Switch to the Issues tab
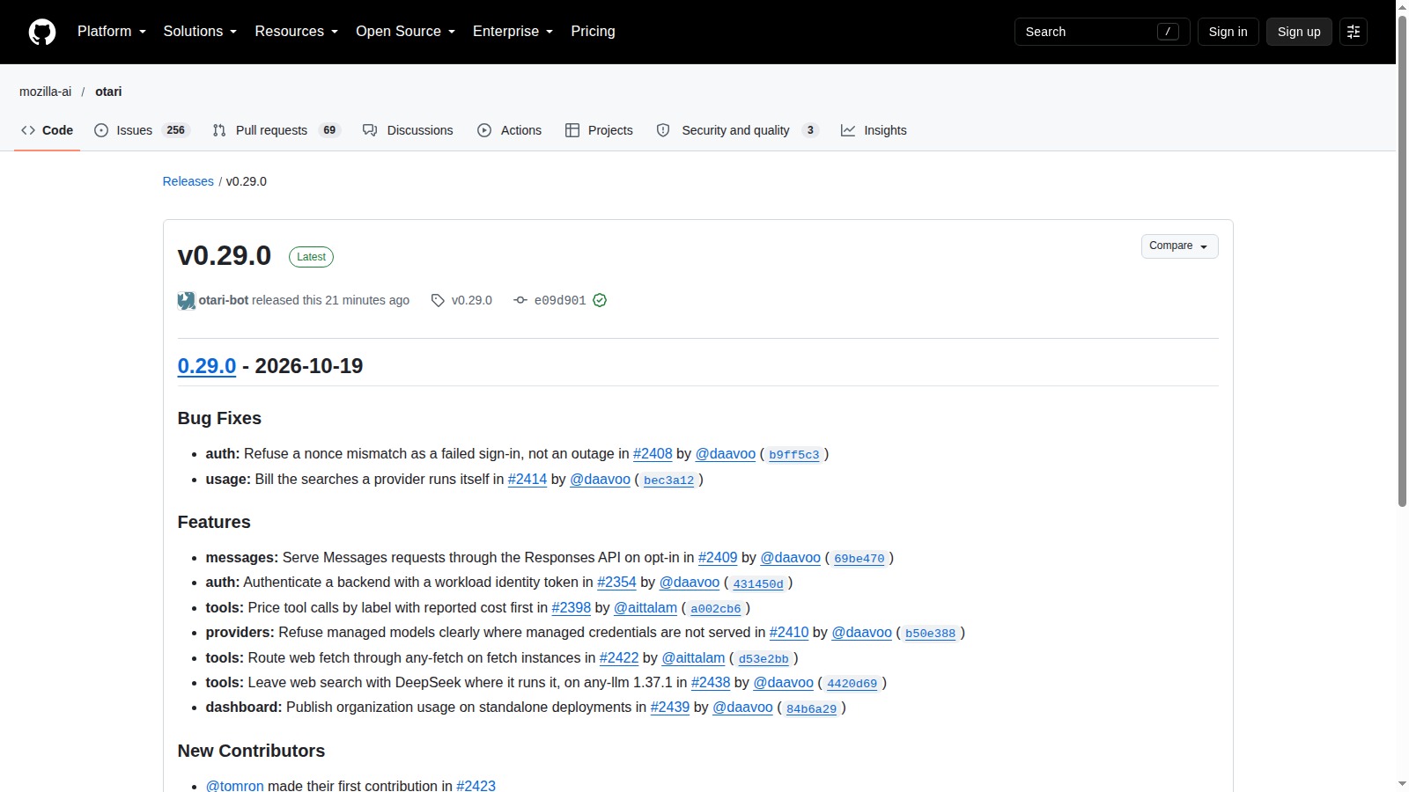This screenshot has height=792, width=1409. [142, 130]
